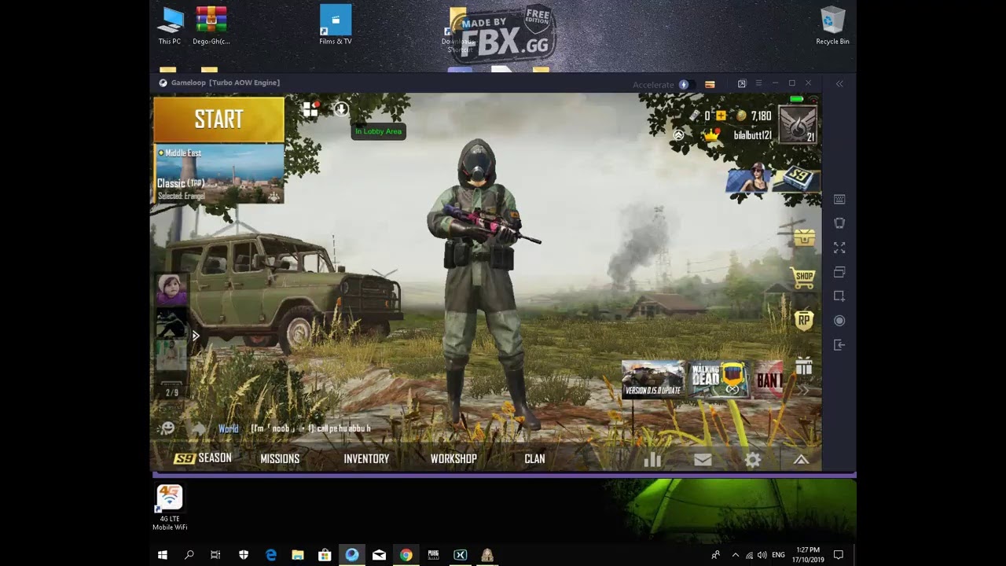Screen dimensions: 1006x566
Task: Click the rank-up chevron badge icon
Action: tap(678, 135)
